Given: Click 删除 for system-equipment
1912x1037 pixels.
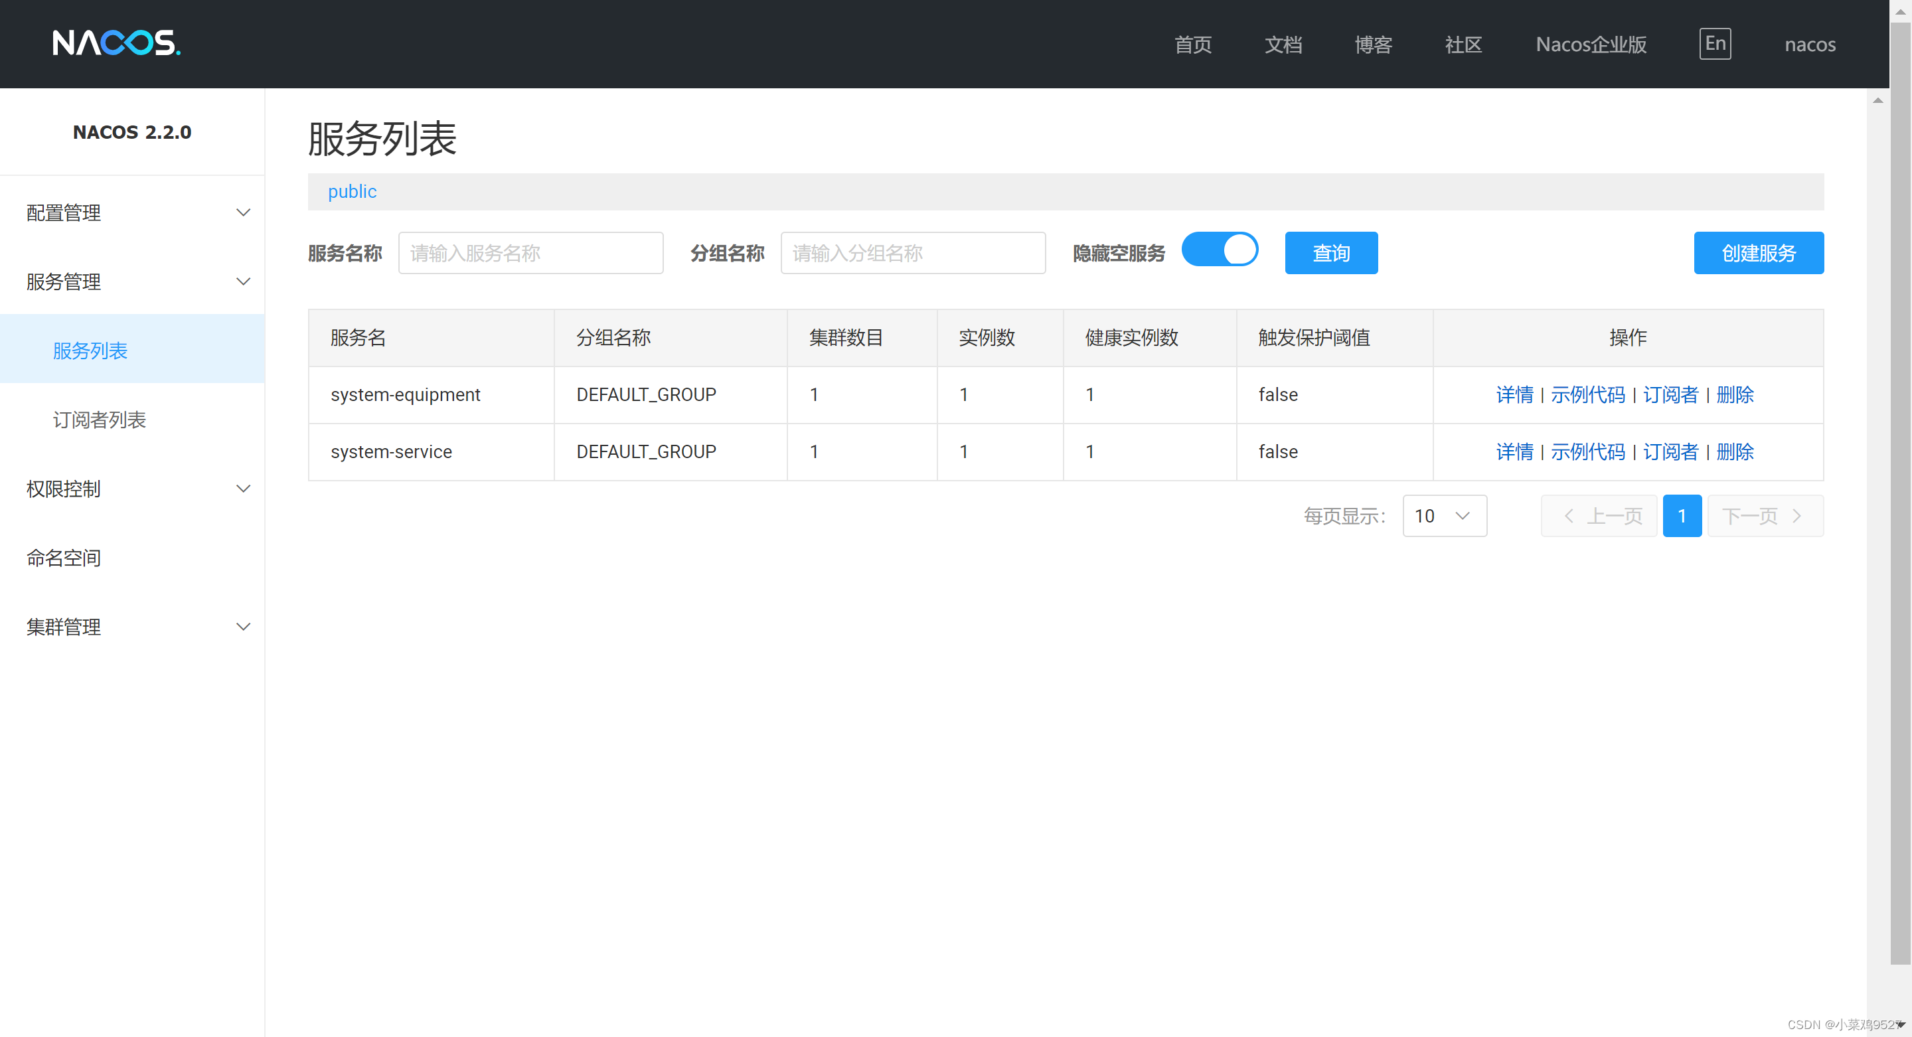Looking at the screenshot, I should (x=1735, y=395).
